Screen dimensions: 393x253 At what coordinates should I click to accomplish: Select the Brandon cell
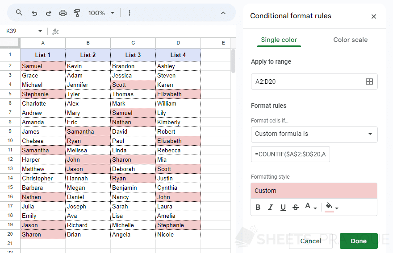133,66
